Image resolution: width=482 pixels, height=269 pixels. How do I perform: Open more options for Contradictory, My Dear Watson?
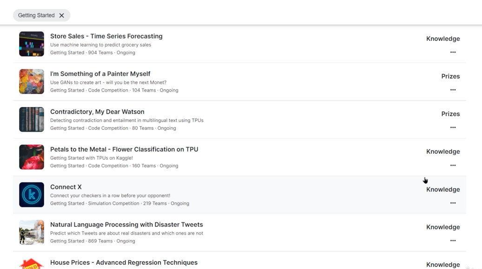(453, 128)
